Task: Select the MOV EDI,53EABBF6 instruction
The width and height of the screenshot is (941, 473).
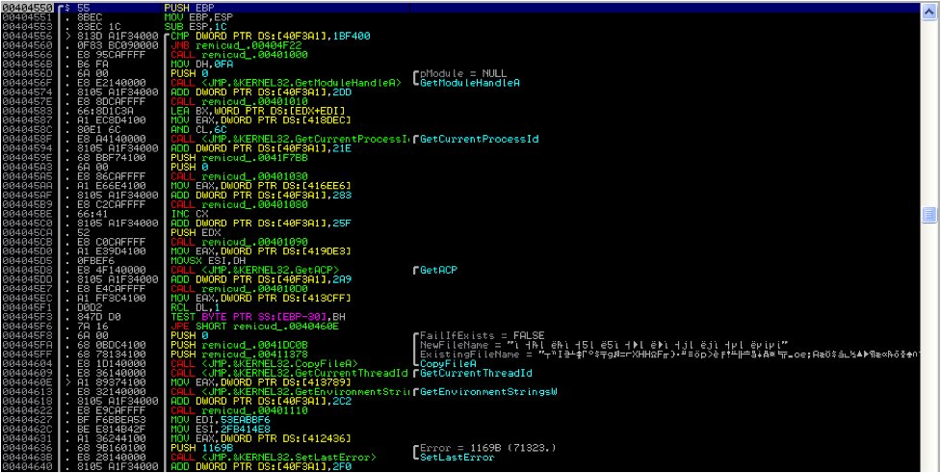Action: (x=219, y=420)
